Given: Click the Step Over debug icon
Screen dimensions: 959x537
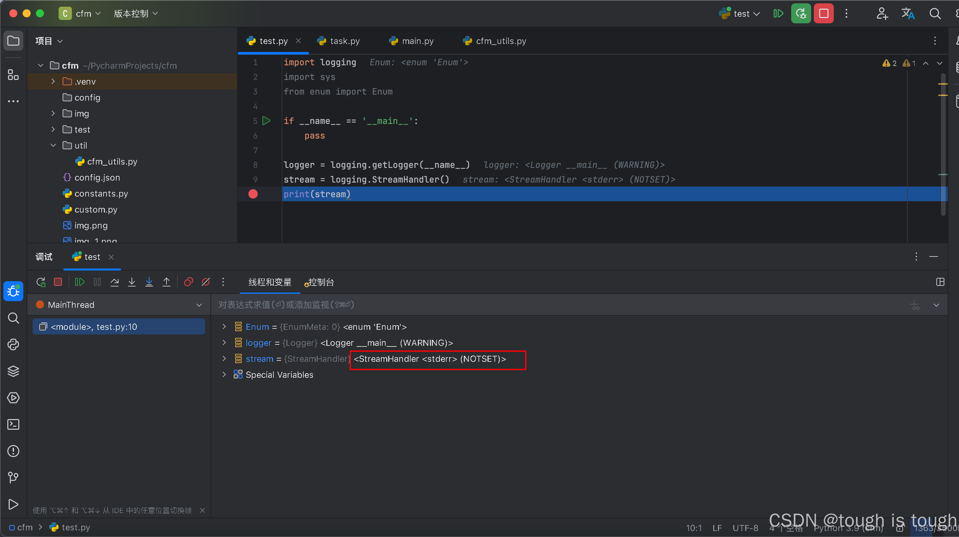Looking at the screenshot, I should 114,282.
